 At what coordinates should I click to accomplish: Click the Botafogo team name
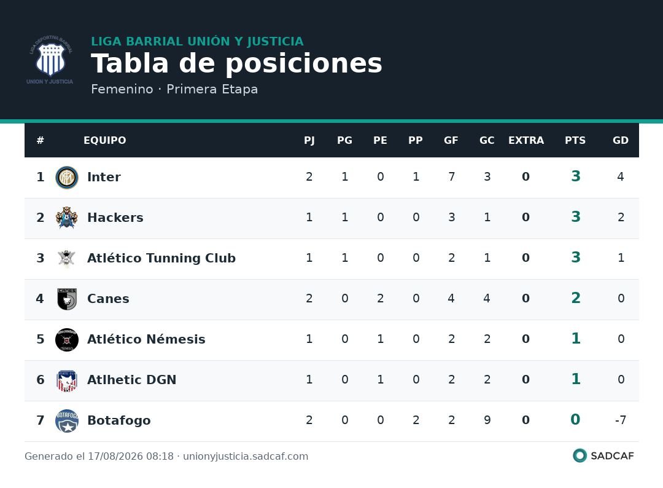click(119, 420)
